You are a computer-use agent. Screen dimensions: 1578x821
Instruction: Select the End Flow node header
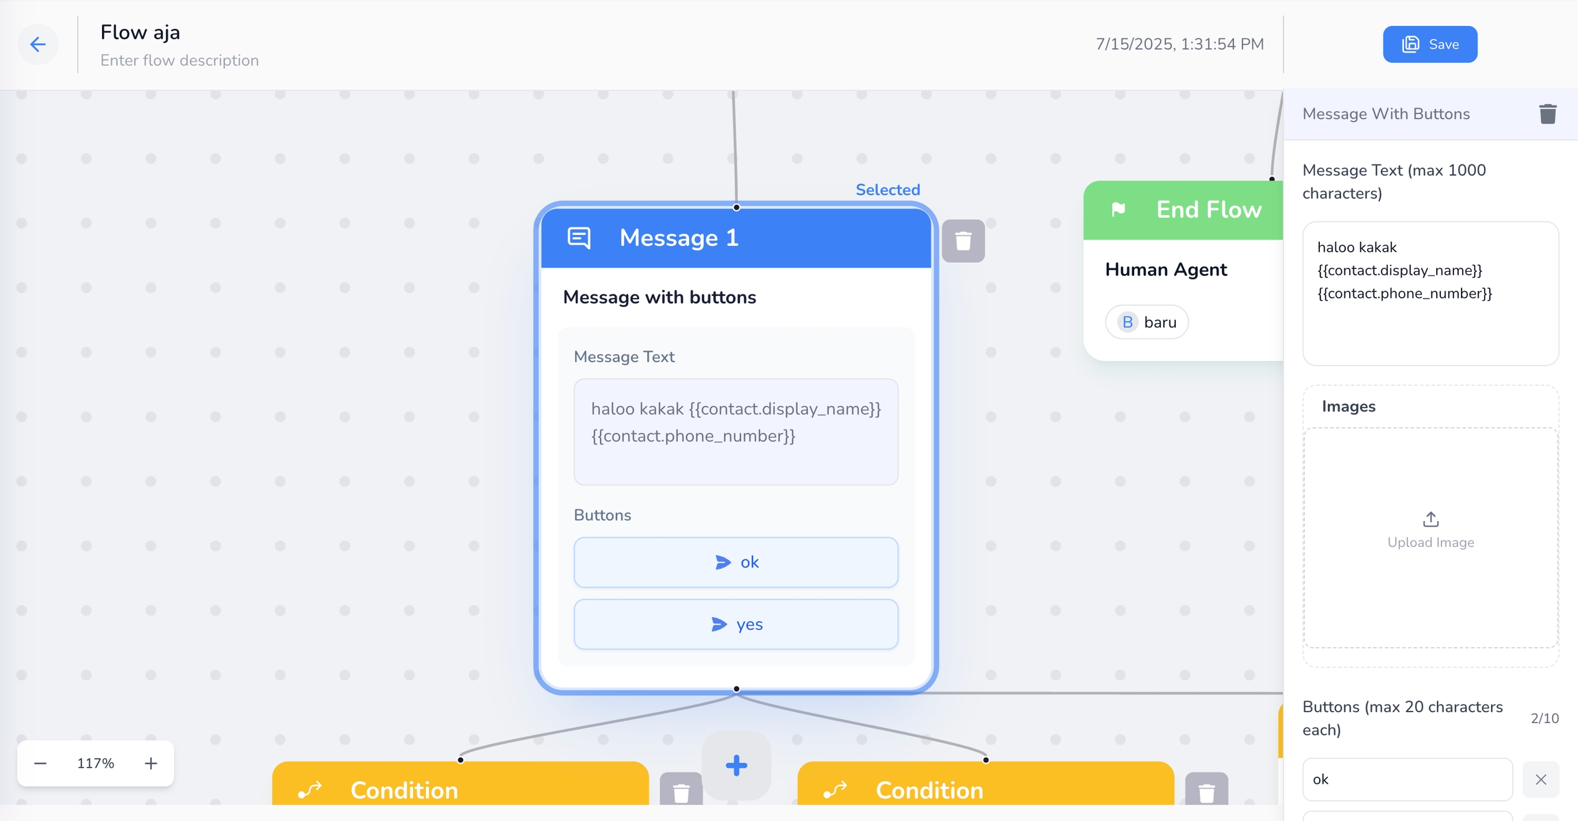pyautogui.click(x=1183, y=210)
